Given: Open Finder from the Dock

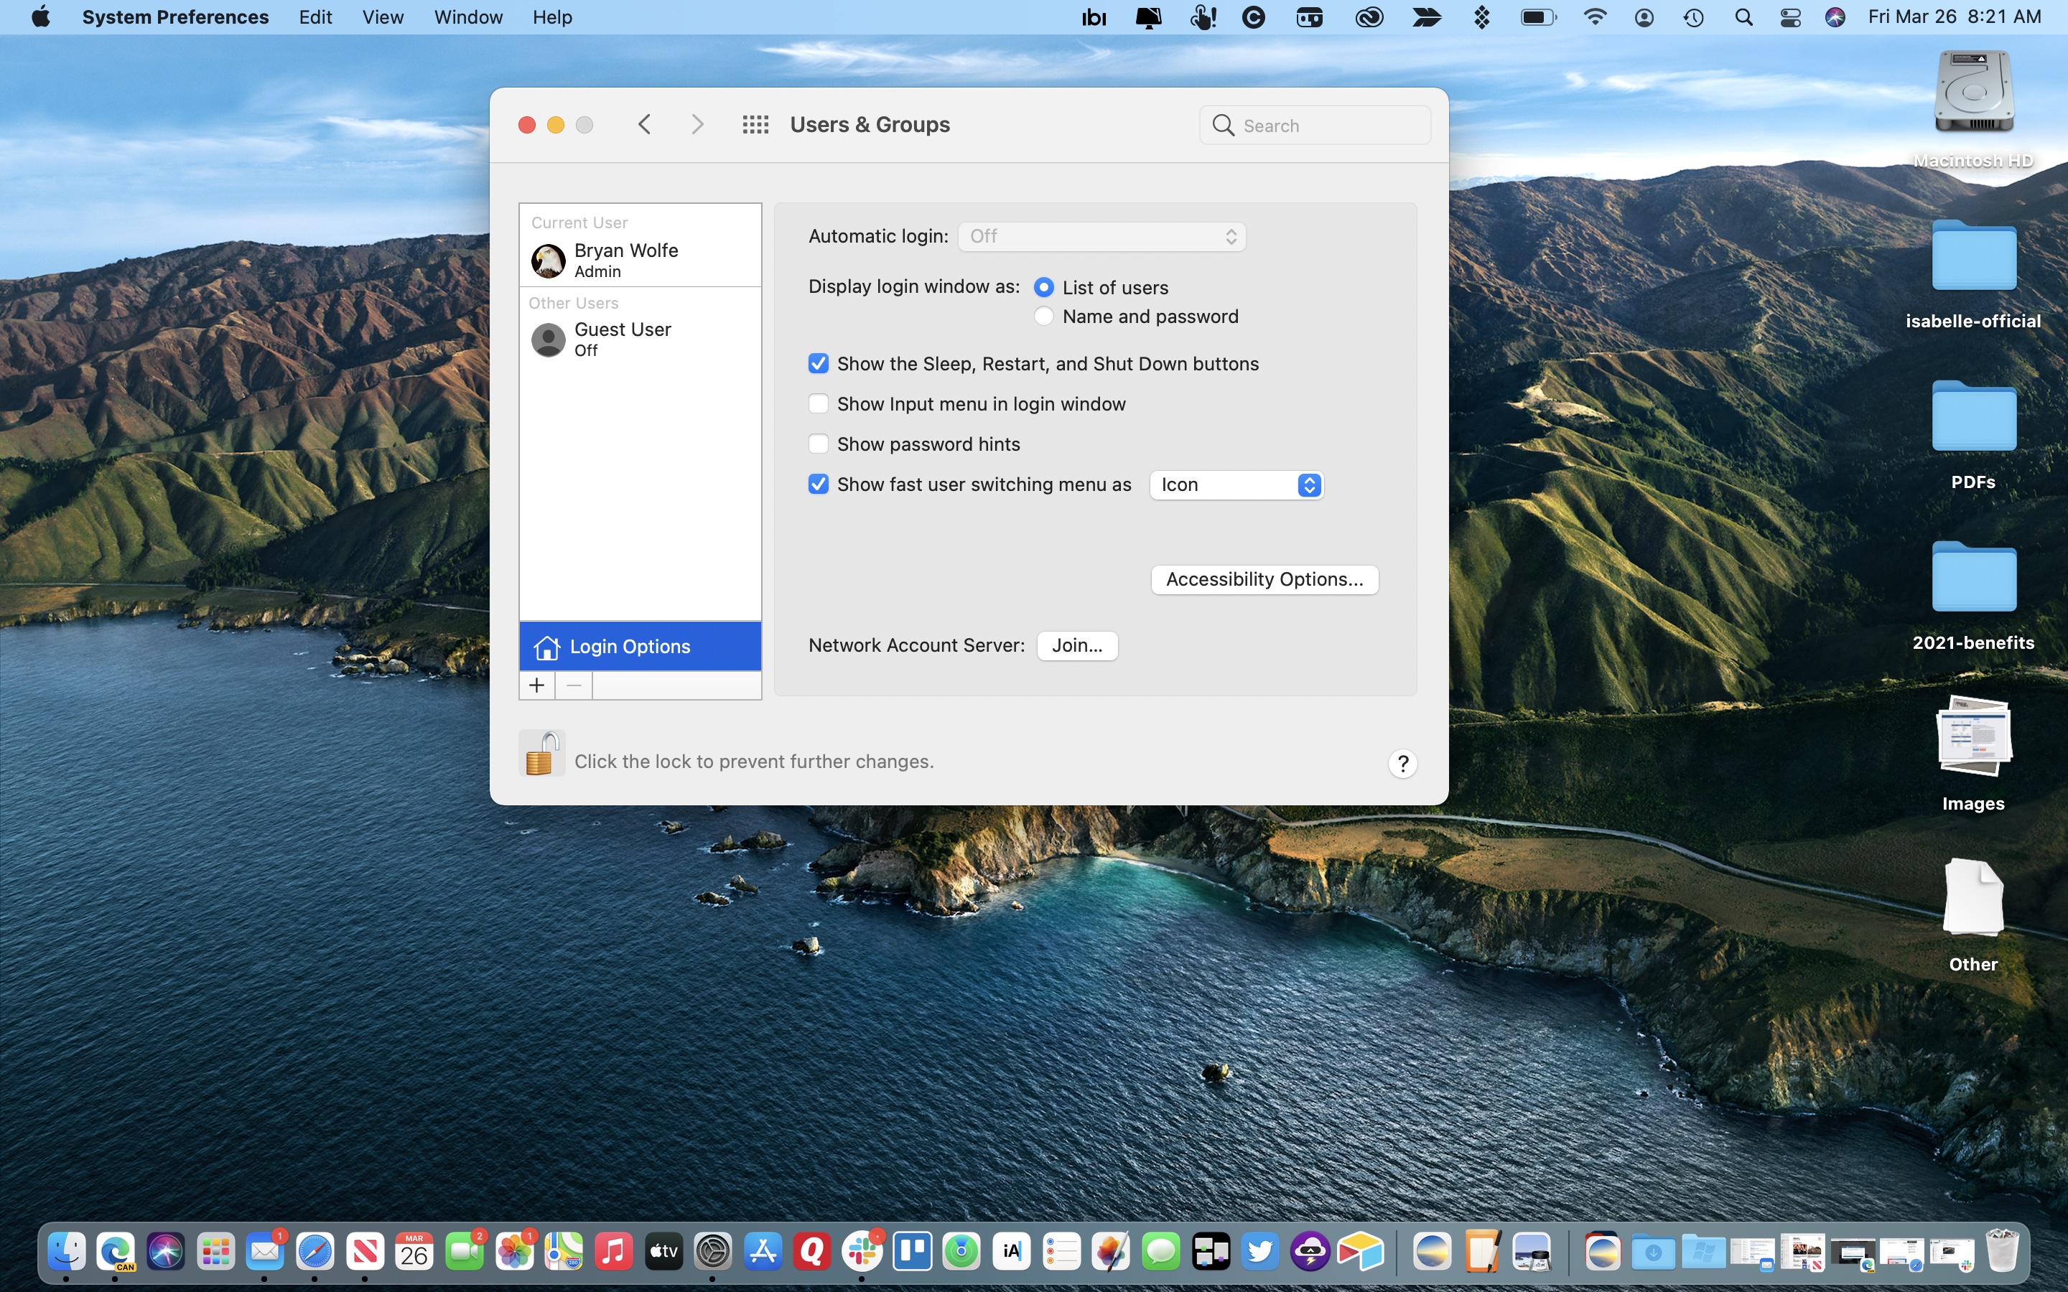Looking at the screenshot, I should coord(67,1252).
